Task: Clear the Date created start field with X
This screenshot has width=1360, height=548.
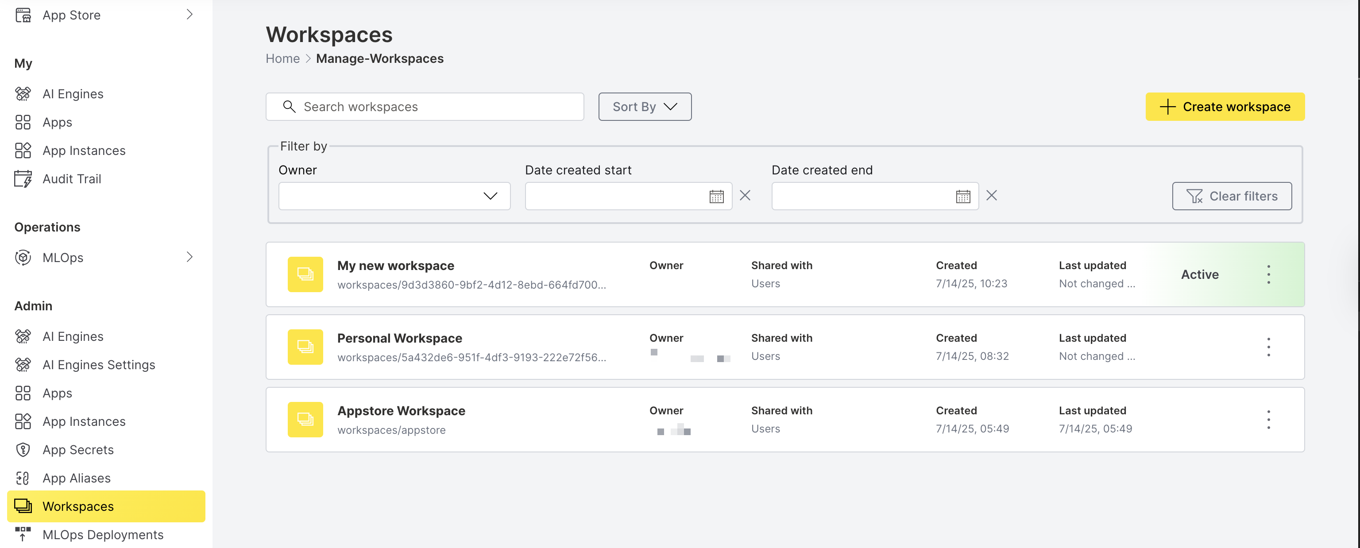Action: (745, 196)
